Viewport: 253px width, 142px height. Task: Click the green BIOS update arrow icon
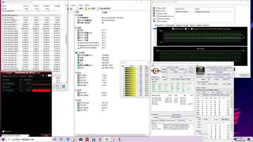tap(86, 9)
